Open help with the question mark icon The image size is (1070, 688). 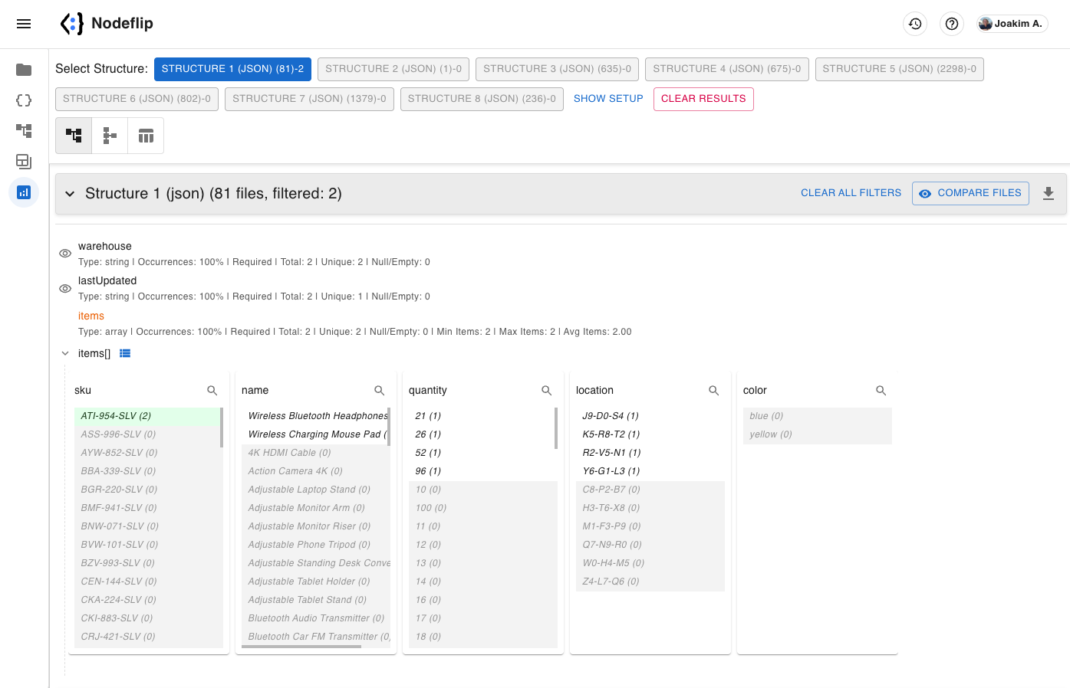(x=951, y=24)
